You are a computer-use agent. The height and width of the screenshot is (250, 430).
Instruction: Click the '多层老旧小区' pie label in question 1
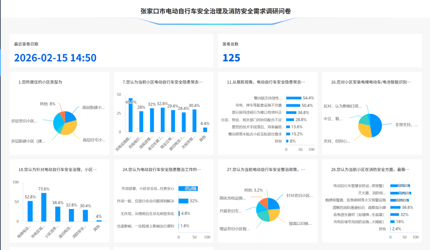tap(24, 121)
